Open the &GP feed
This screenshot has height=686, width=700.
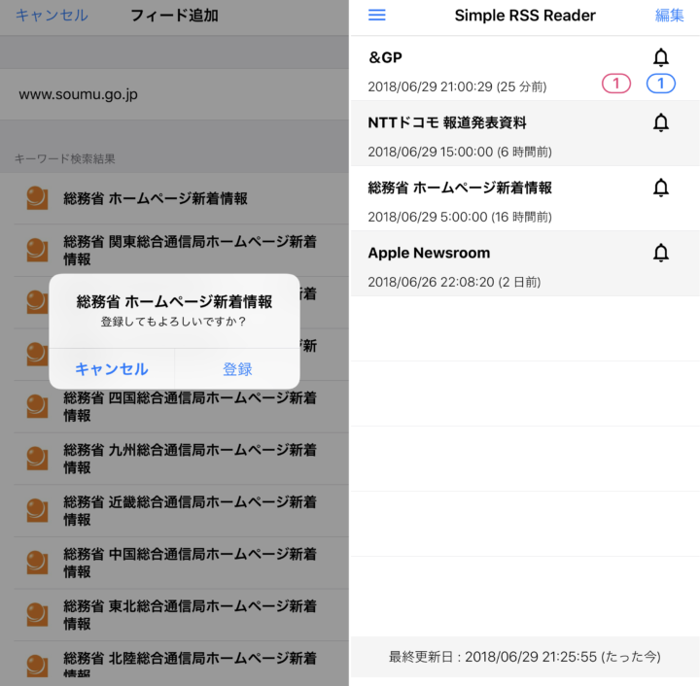coord(525,69)
